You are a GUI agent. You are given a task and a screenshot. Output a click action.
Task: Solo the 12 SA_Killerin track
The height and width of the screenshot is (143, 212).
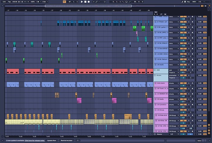189,43
